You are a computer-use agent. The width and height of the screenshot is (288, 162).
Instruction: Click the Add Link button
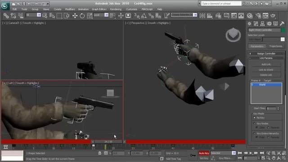point(266,64)
